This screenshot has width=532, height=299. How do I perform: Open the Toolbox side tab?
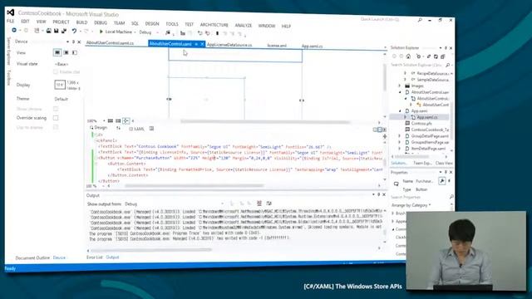9,77
